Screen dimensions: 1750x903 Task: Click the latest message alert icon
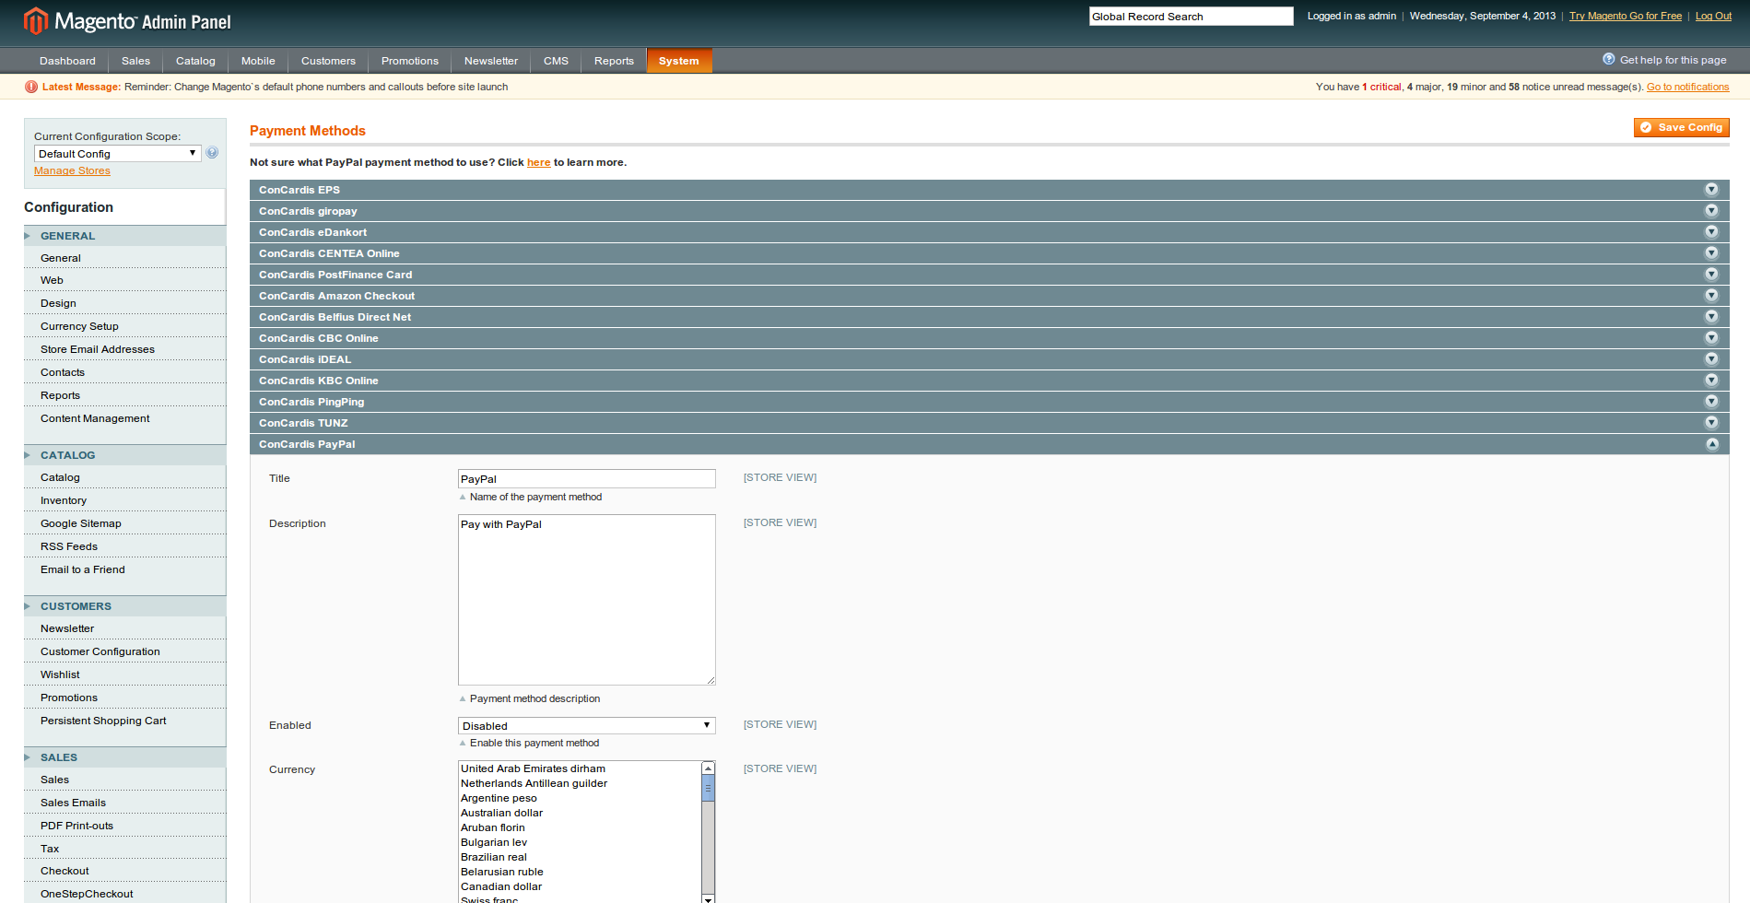click(31, 87)
